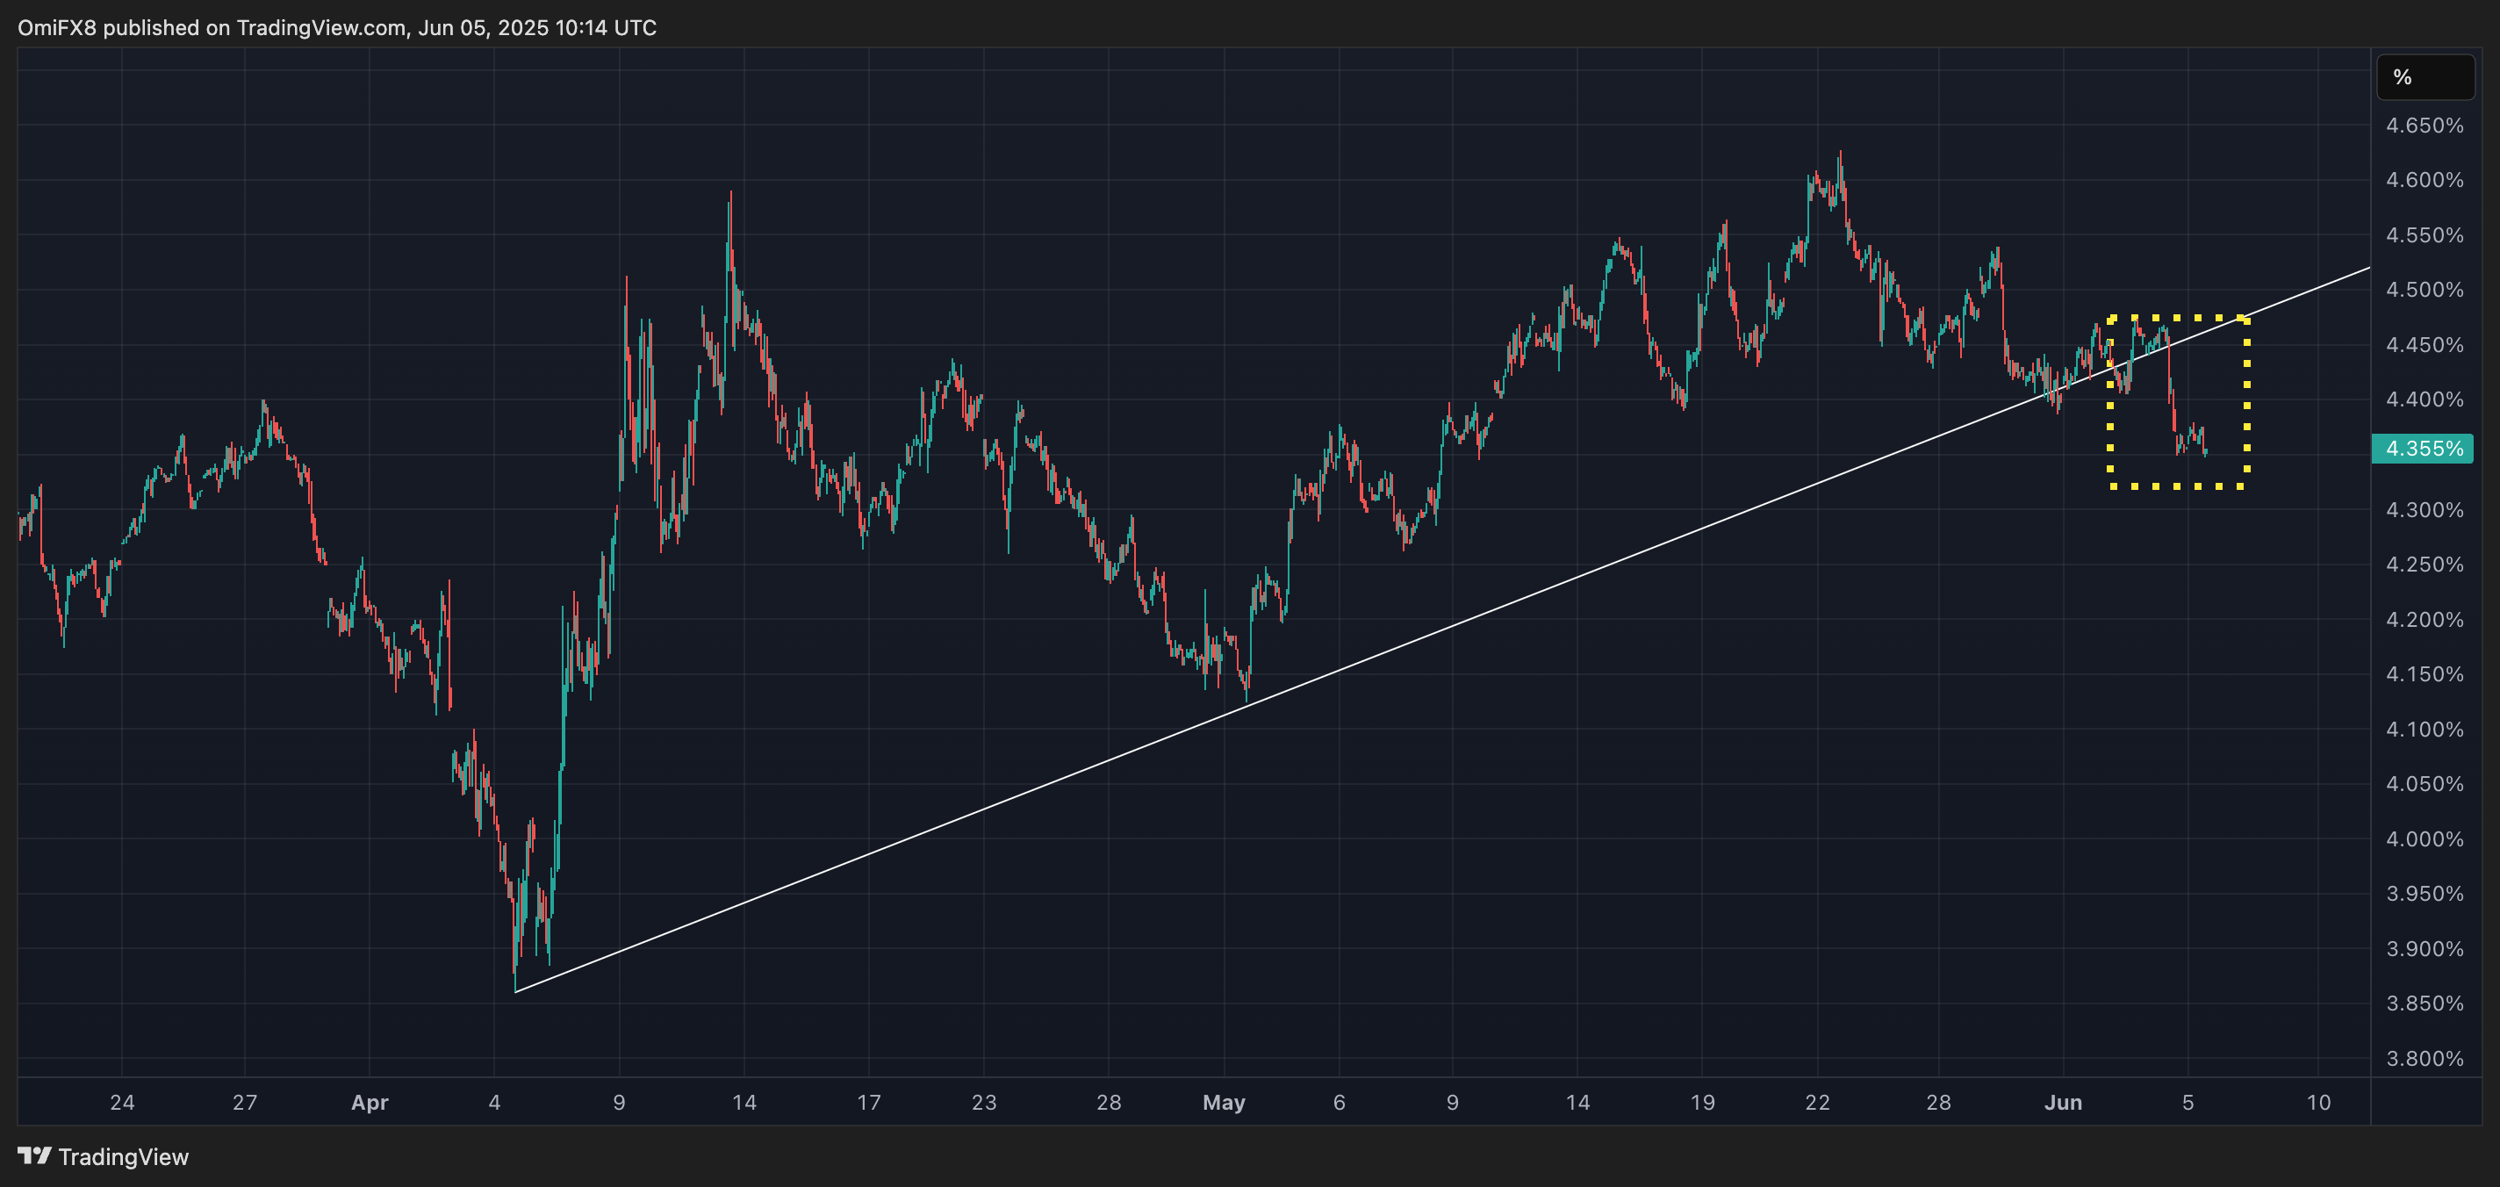The image size is (2500, 1187).
Task: Click the date label 24 at far left
Action: coord(122,1103)
